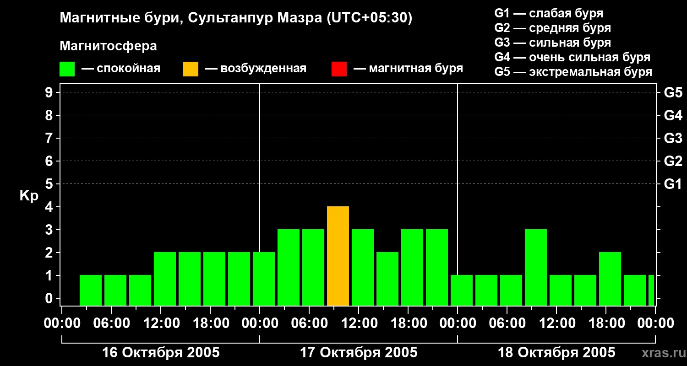Click the "7" tick label on Kp axis
The width and height of the screenshot is (687, 366).
pyautogui.click(x=50, y=138)
